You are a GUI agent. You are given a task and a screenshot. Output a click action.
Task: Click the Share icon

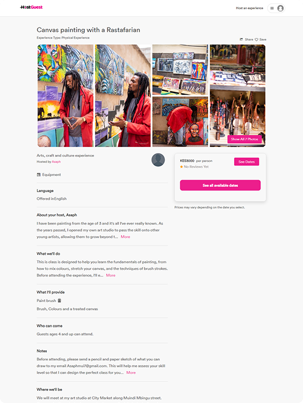pyautogui.click(x=241, y=39)
